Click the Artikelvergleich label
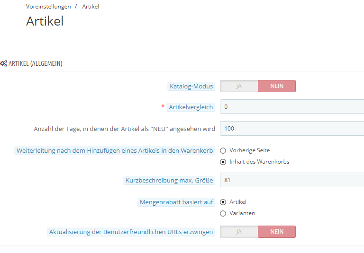Screen dimensions: 364x253 click(x=191, y=107)
